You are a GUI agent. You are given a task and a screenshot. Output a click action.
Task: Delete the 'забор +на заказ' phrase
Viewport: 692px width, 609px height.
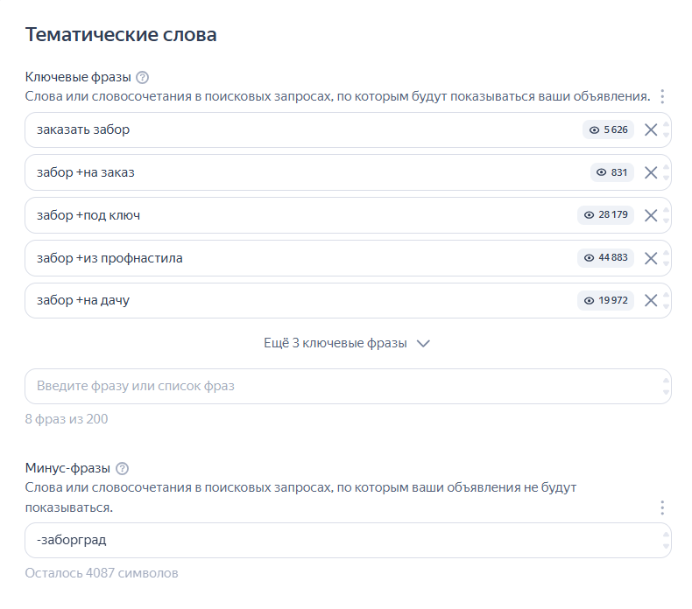(651, 172)
